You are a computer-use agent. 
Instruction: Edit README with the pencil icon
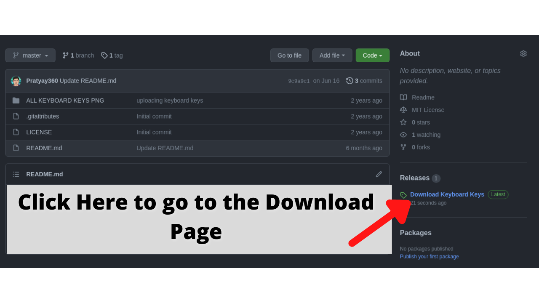pyautogui.click(x=379, y=174)
